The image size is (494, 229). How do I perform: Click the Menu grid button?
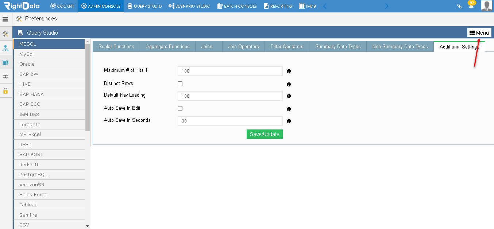[x=479, y=33]
